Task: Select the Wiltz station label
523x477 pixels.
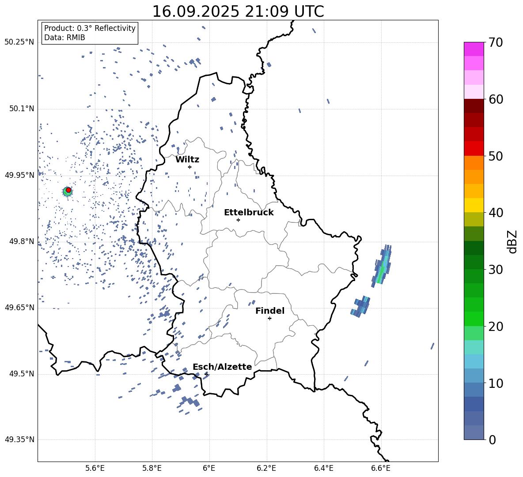Action: (187, 160)
